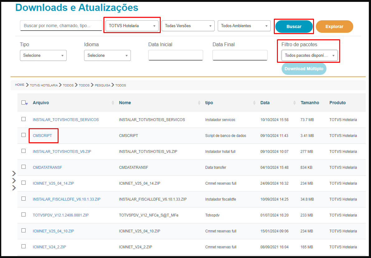371x258 pixels.
Task: Open the TOTVS Hotelaria product dropdown
Action: [132, 26]
